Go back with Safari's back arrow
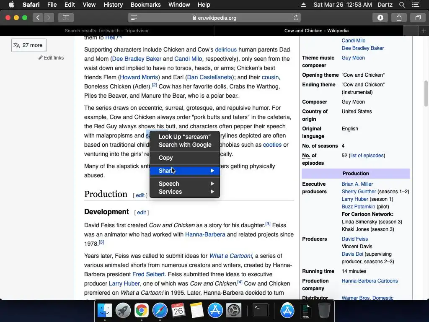 [38, 18]
